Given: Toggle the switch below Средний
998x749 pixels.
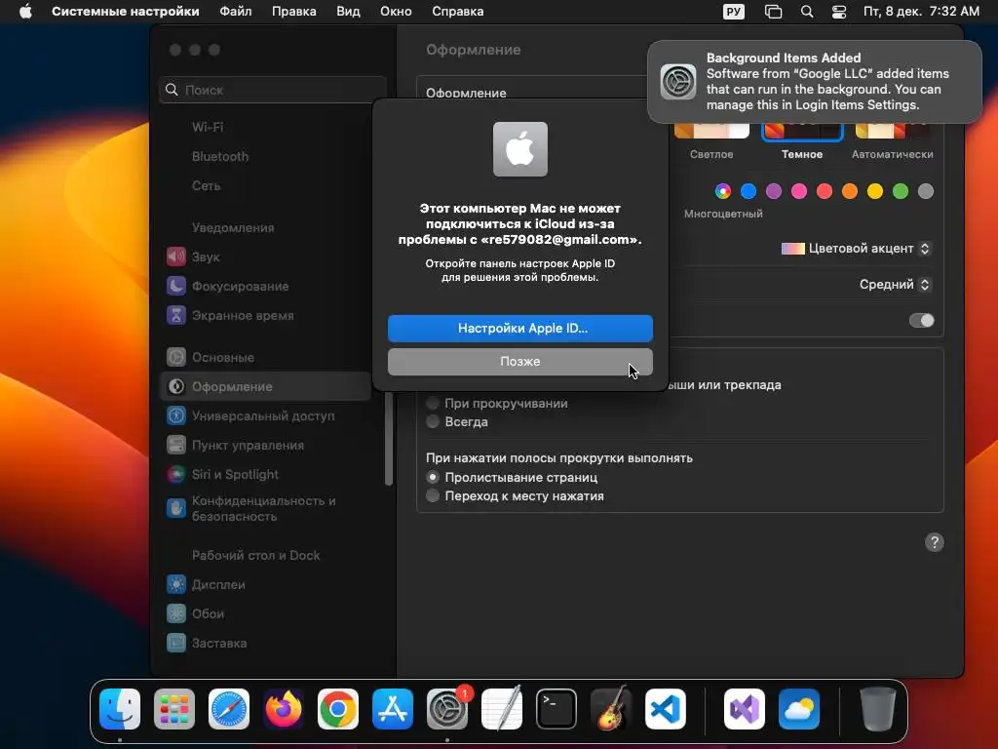Looking at the screenshot, I should tap(922, 320).
